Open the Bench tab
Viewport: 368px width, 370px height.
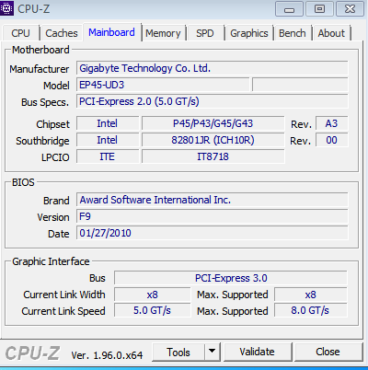click(293, 33)
